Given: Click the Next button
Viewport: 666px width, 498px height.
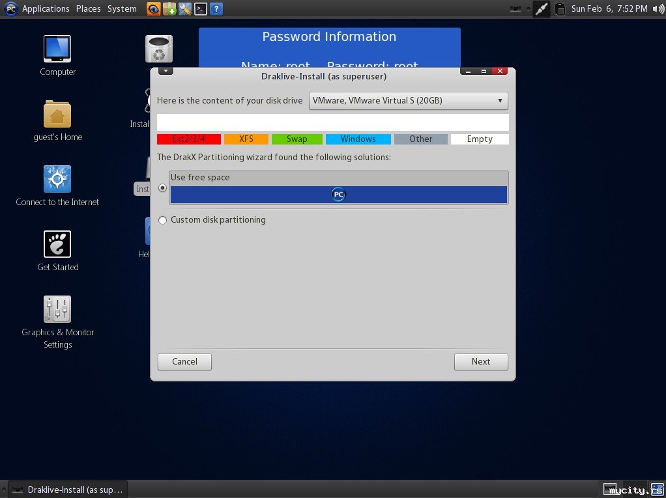Looking at the screenshot, I should [481, 362].
